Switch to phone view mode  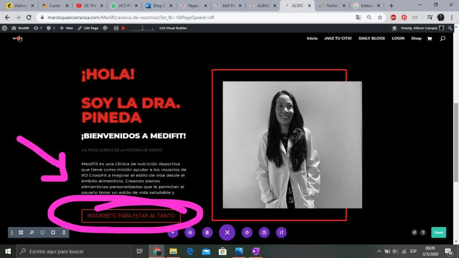tap(64, 232)
